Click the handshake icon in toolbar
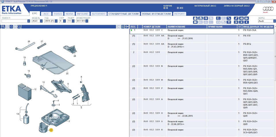Image resolution: width=276 pixels, height=137 pixels. (206, 18)
